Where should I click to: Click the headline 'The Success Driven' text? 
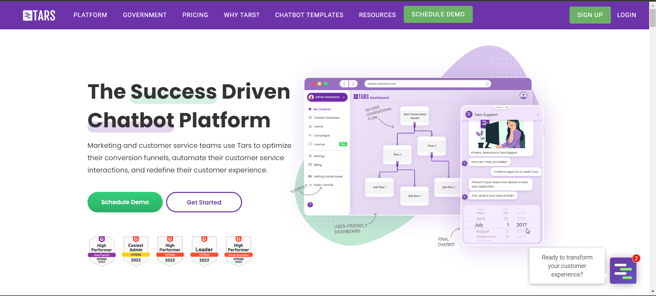pos(189,91)
